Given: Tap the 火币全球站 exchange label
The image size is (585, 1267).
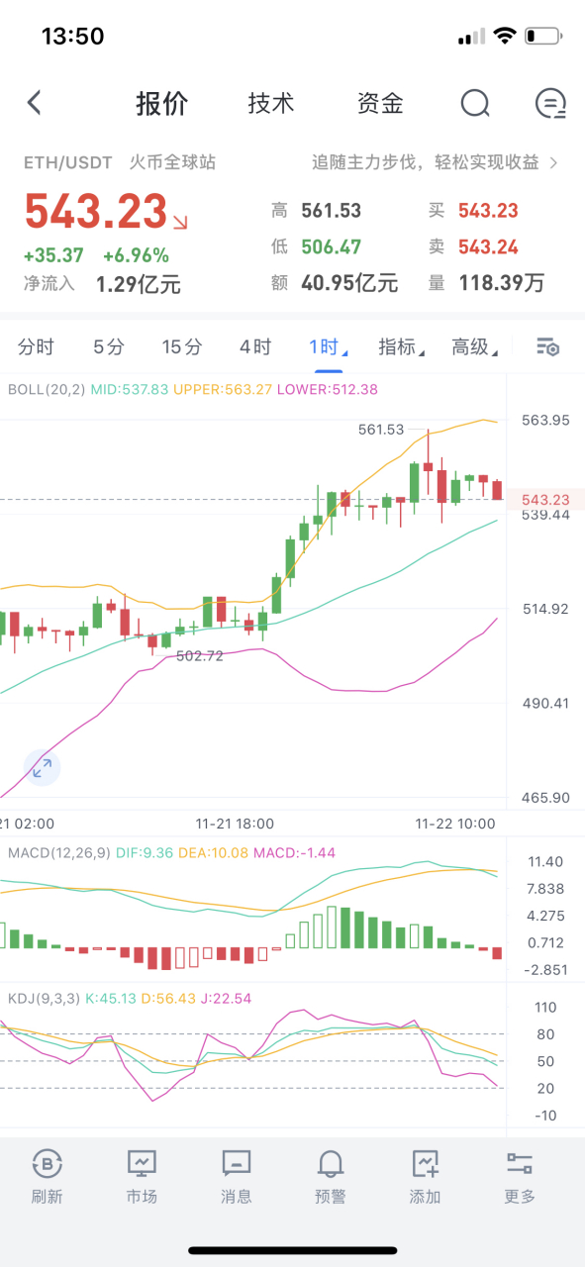Looking at the screenshot, I should pyautogui.click(x=172, y=162).
